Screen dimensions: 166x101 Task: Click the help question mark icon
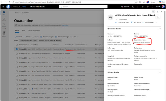152,7
